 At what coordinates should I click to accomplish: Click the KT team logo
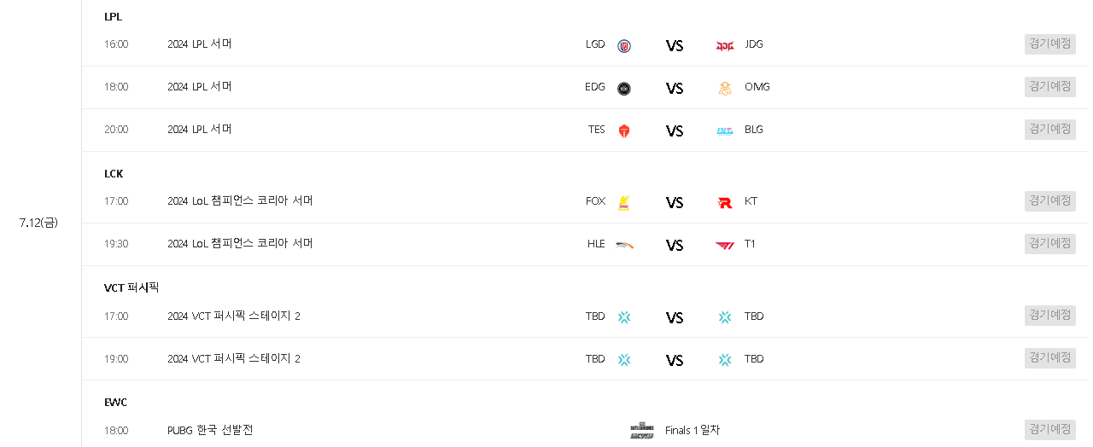point(725,202)
